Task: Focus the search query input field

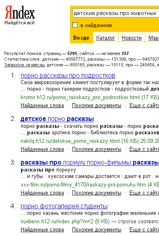Action: [x=116, y=13]
